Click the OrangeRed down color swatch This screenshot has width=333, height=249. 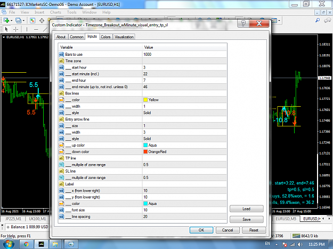click(145, 152)
